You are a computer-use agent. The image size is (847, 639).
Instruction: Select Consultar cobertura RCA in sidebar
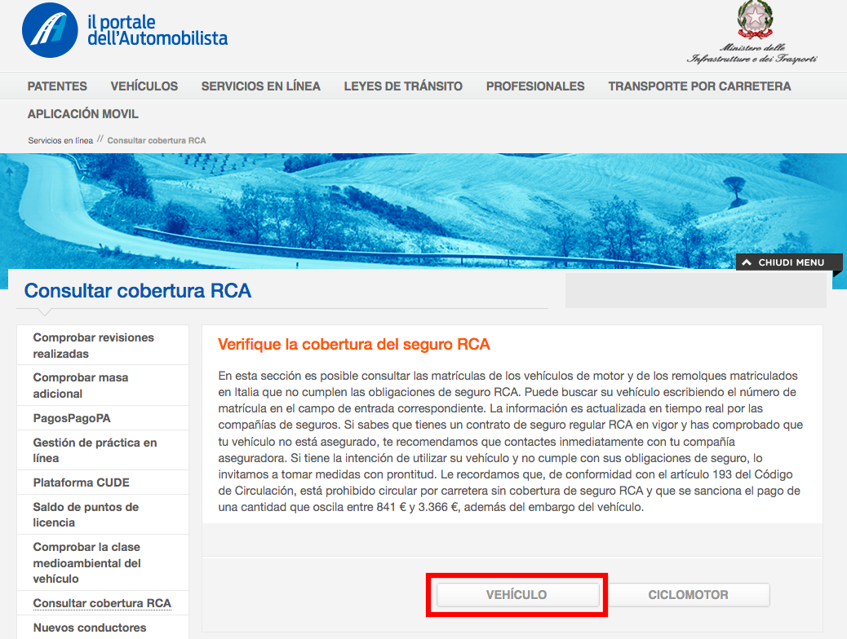(103, 603)
